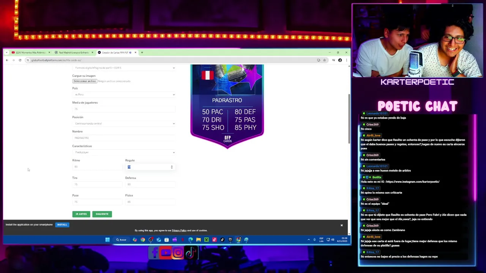486x273 pixels.
Task: Click the Facebook icon in stream overlay
Action: pos(154,253)
